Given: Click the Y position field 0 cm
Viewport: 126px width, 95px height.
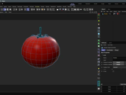Looking at the screenshot, I should coord(109,89).
